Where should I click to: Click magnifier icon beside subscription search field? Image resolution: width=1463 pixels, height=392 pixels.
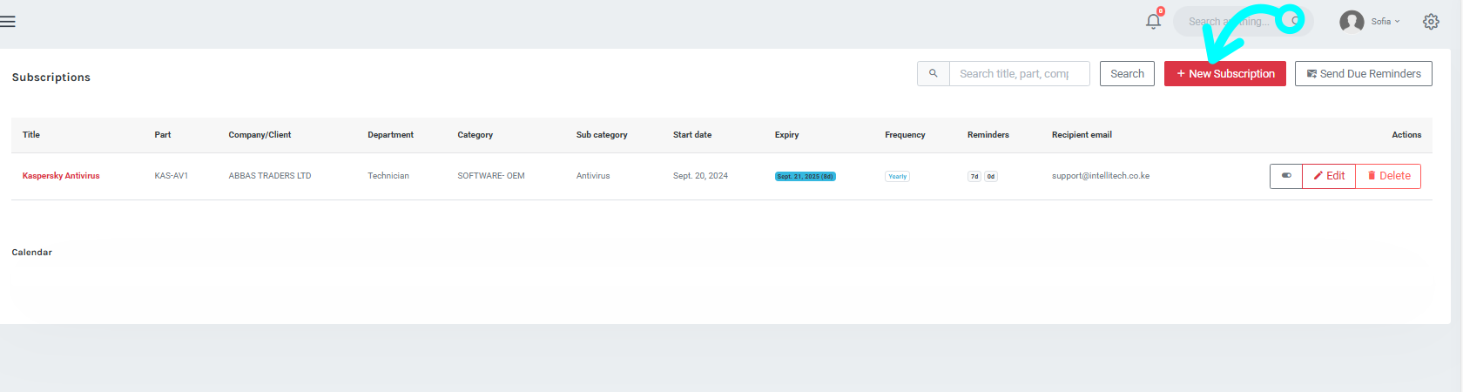pyautogui.click(x=933, y=74)
